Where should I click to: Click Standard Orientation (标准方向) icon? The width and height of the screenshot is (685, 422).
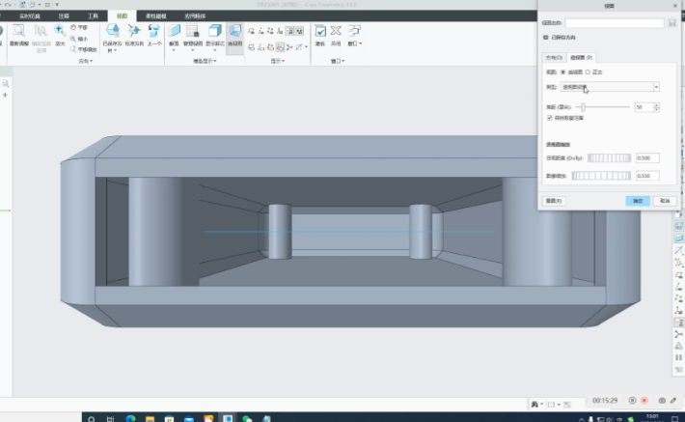[134, 32]
